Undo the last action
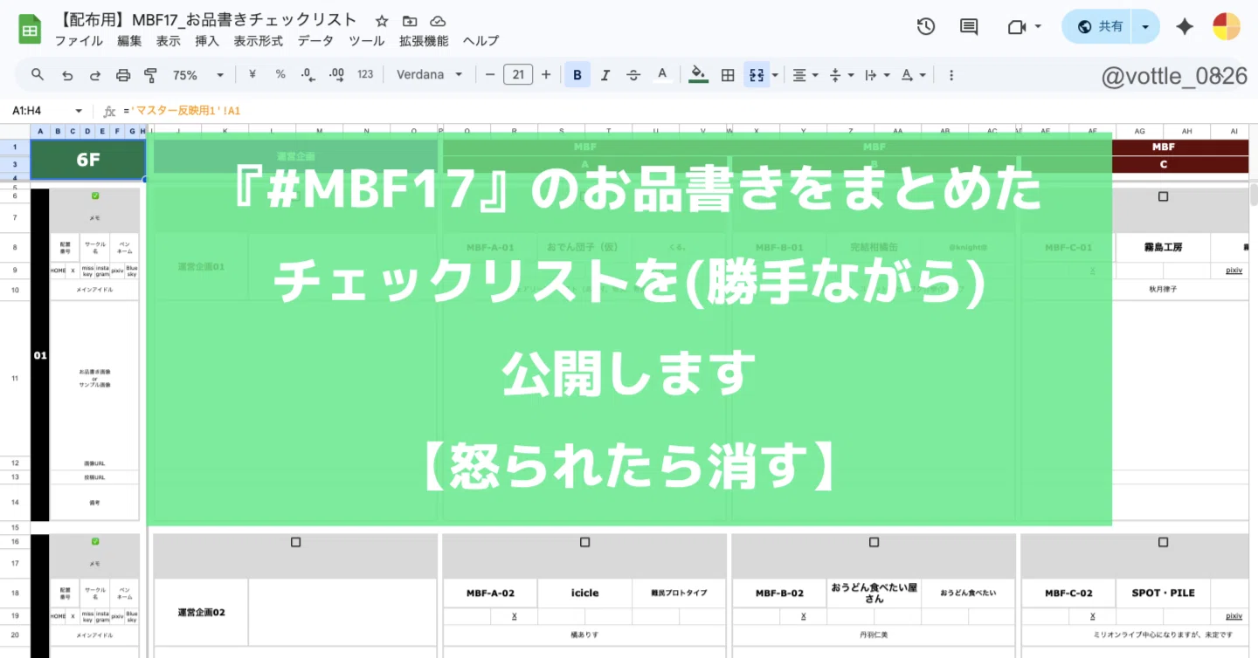This screenshot has height=658, width=1258. [x=67, y=75]
